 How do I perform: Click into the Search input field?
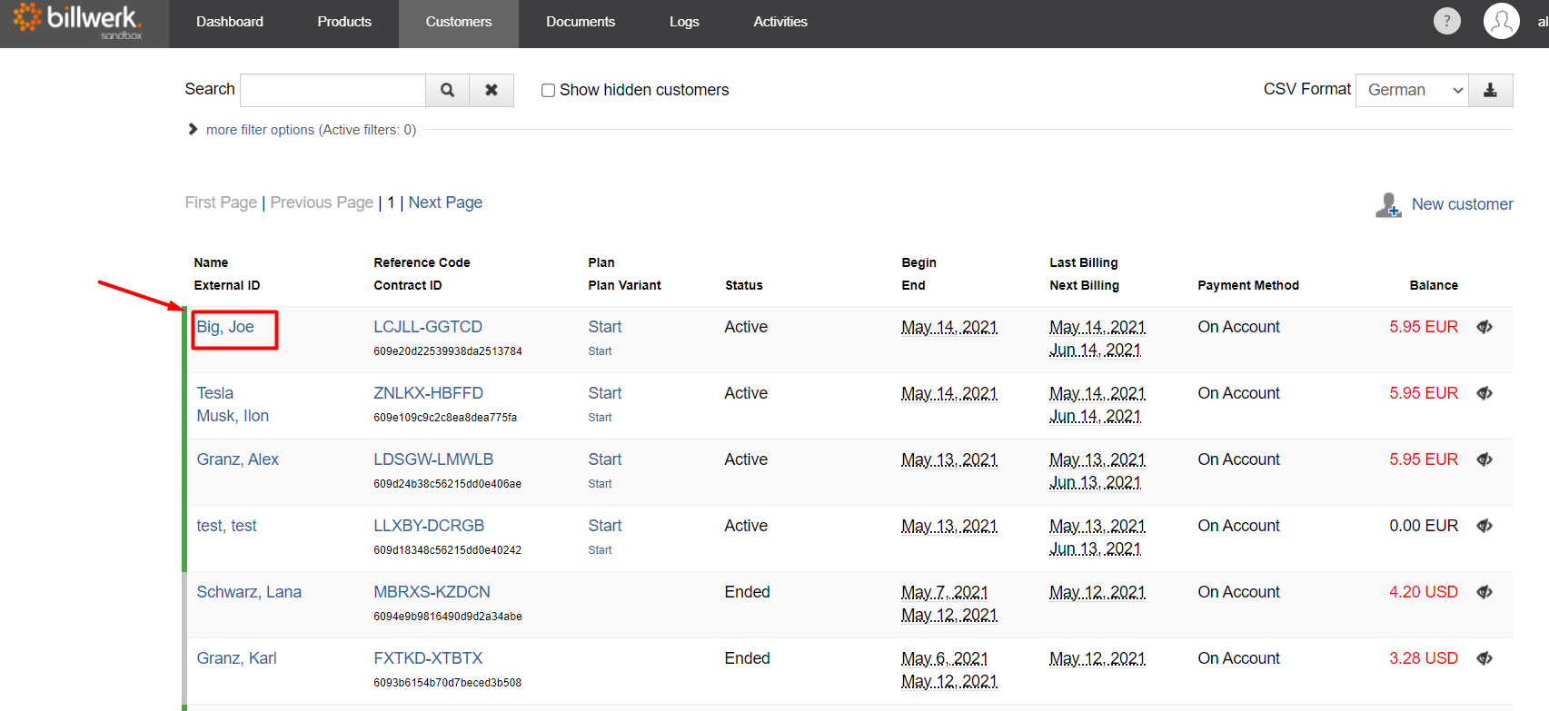(x=333, y=90)
